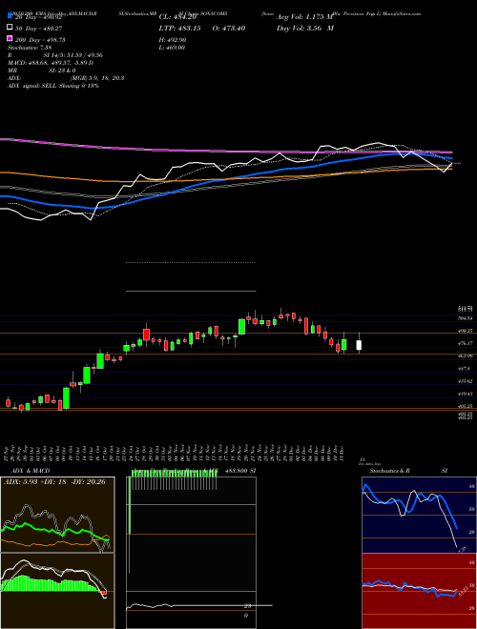Image resolution: width=477 pixels, height=629 pixels.
Task: Select the '50 Day - 480.27' legend text
Action: pyautogui.click(x=39, y=29)
